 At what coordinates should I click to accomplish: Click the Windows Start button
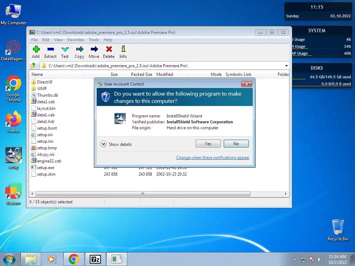click(x=9, y=259)
